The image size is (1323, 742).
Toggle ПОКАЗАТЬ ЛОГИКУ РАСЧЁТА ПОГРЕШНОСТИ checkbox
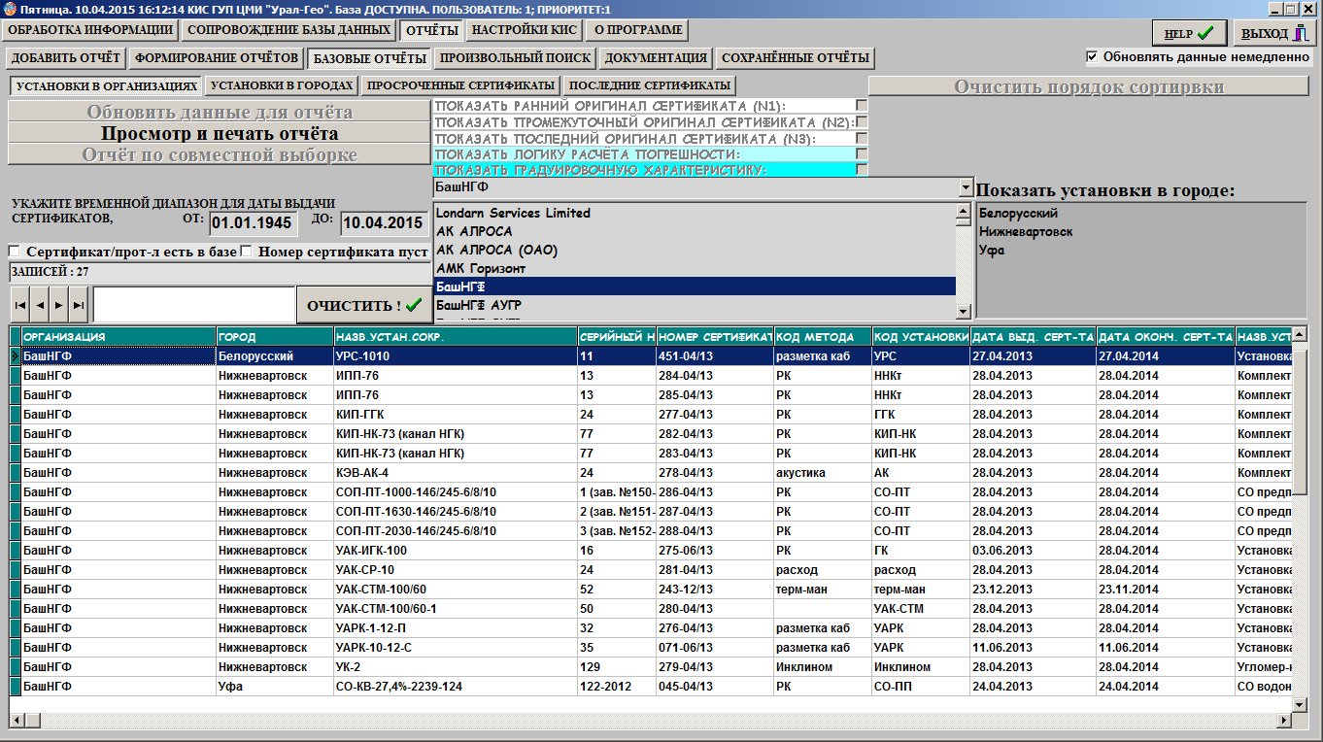click(x=861, y=153)
